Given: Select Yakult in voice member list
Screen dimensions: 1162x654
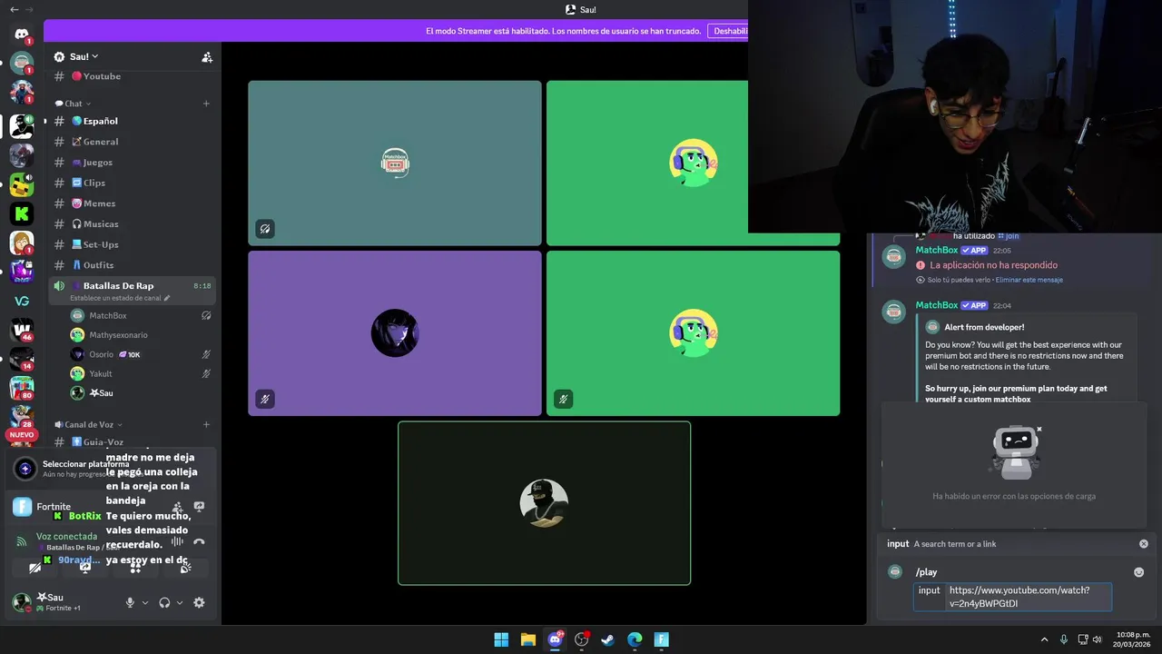Looking at the screenshot, I should [141, 373].
